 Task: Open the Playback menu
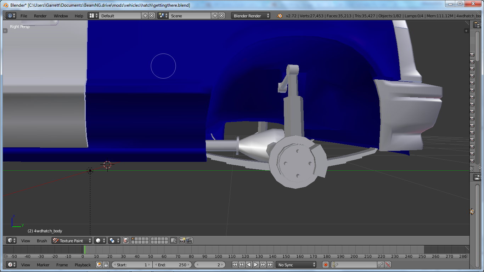[83, 265]
